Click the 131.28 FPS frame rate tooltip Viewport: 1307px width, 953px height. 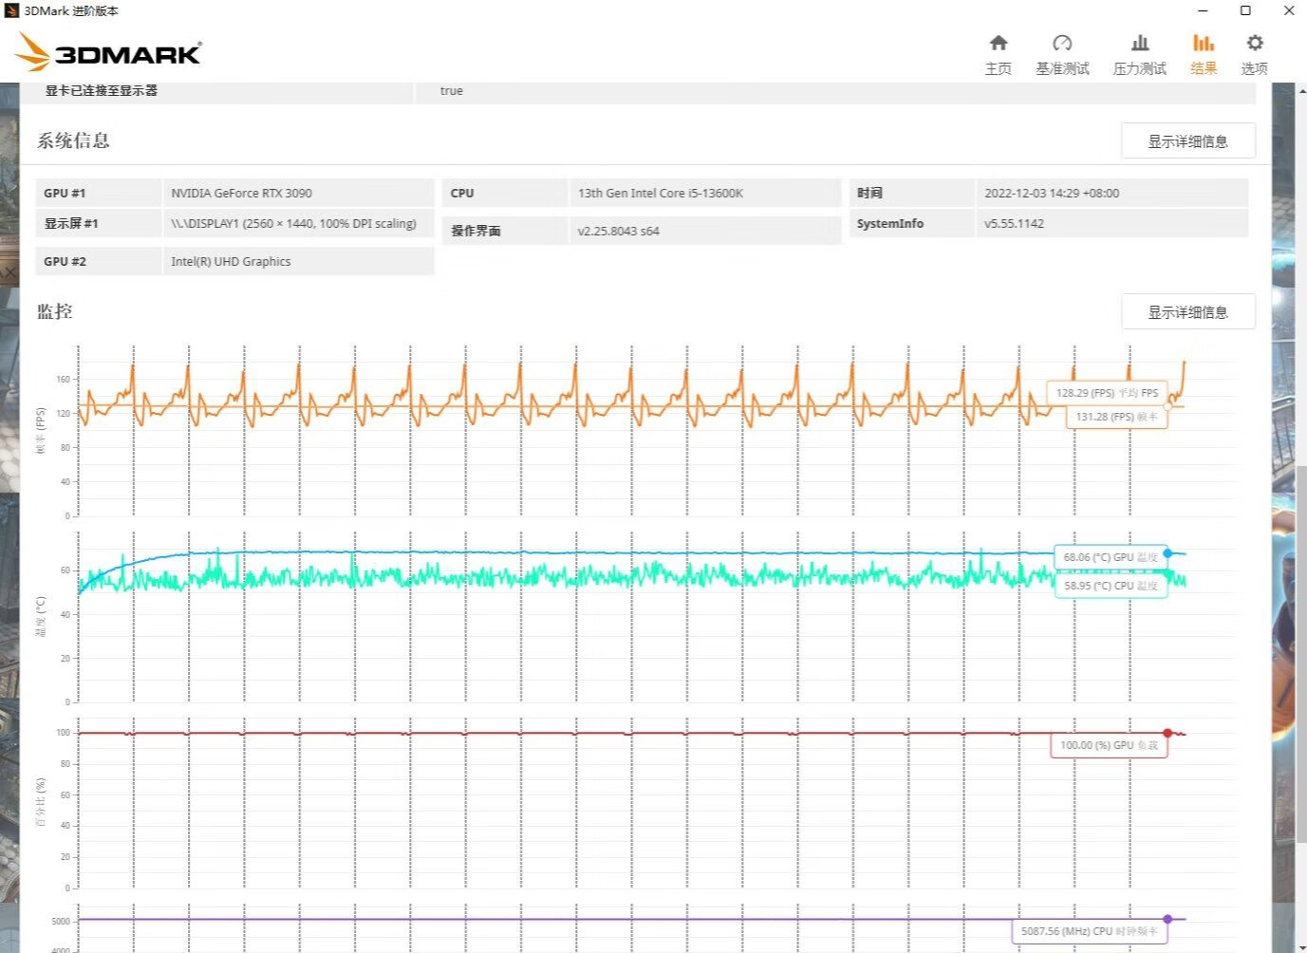(1116, 417)
